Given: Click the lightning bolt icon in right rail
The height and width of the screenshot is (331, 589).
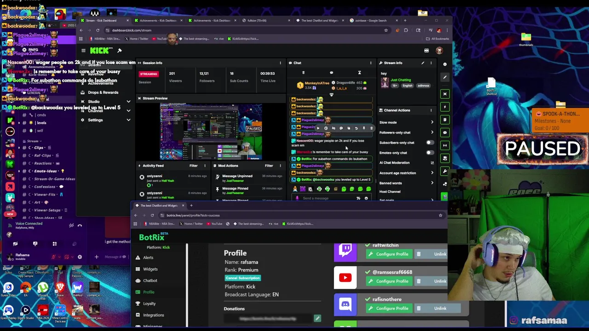Looking at the screenshot, I should 445,107.
